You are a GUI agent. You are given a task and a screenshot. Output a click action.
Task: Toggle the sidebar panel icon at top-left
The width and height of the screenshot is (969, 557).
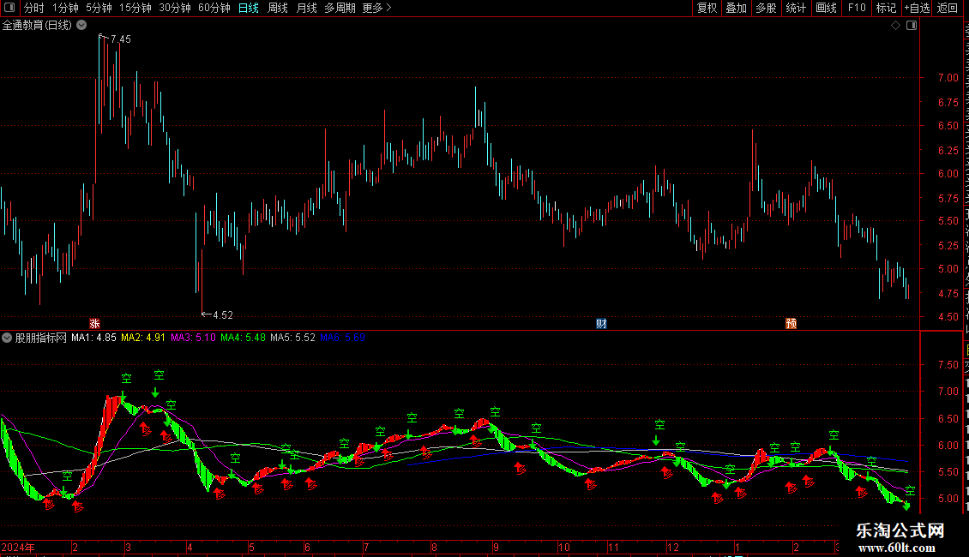(x=9, y=8)
